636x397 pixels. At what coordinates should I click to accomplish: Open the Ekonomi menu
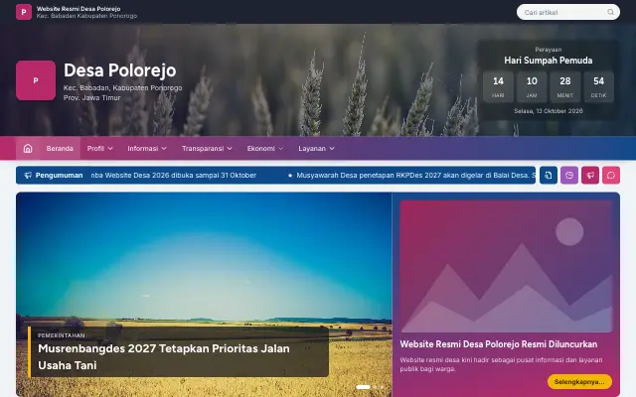coord(265,148)
